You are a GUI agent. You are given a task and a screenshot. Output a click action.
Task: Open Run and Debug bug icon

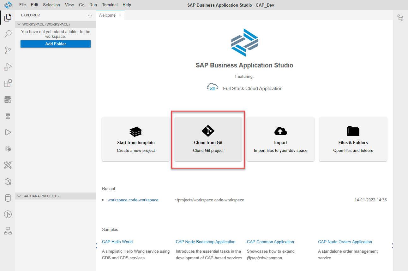point(8,67)
